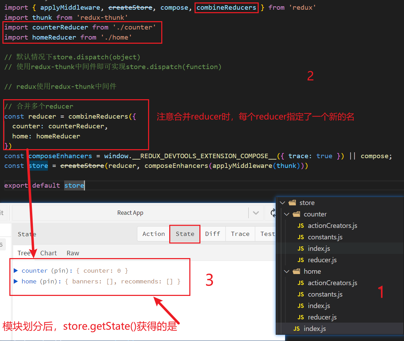
Task: Click the home folder icon
Action: click(x=296, y=271)
